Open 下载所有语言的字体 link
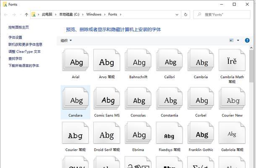The height and width of the screenshot is (168, 256). pos(24,66)
